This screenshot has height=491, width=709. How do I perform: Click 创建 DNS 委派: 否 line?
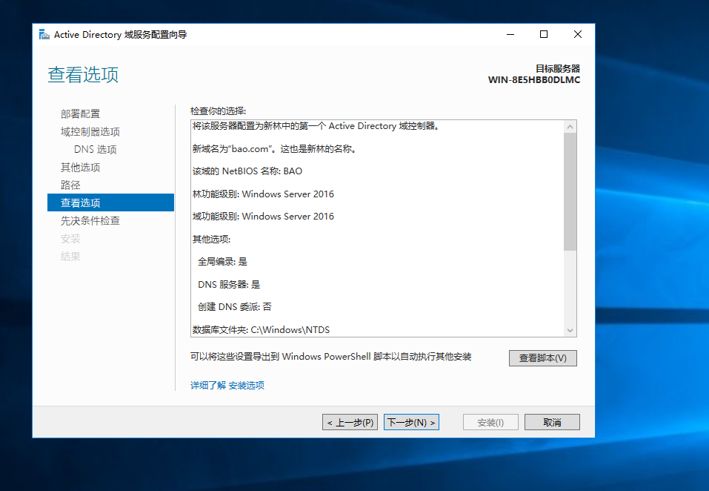pyautogui.click(x=235, y=307)
